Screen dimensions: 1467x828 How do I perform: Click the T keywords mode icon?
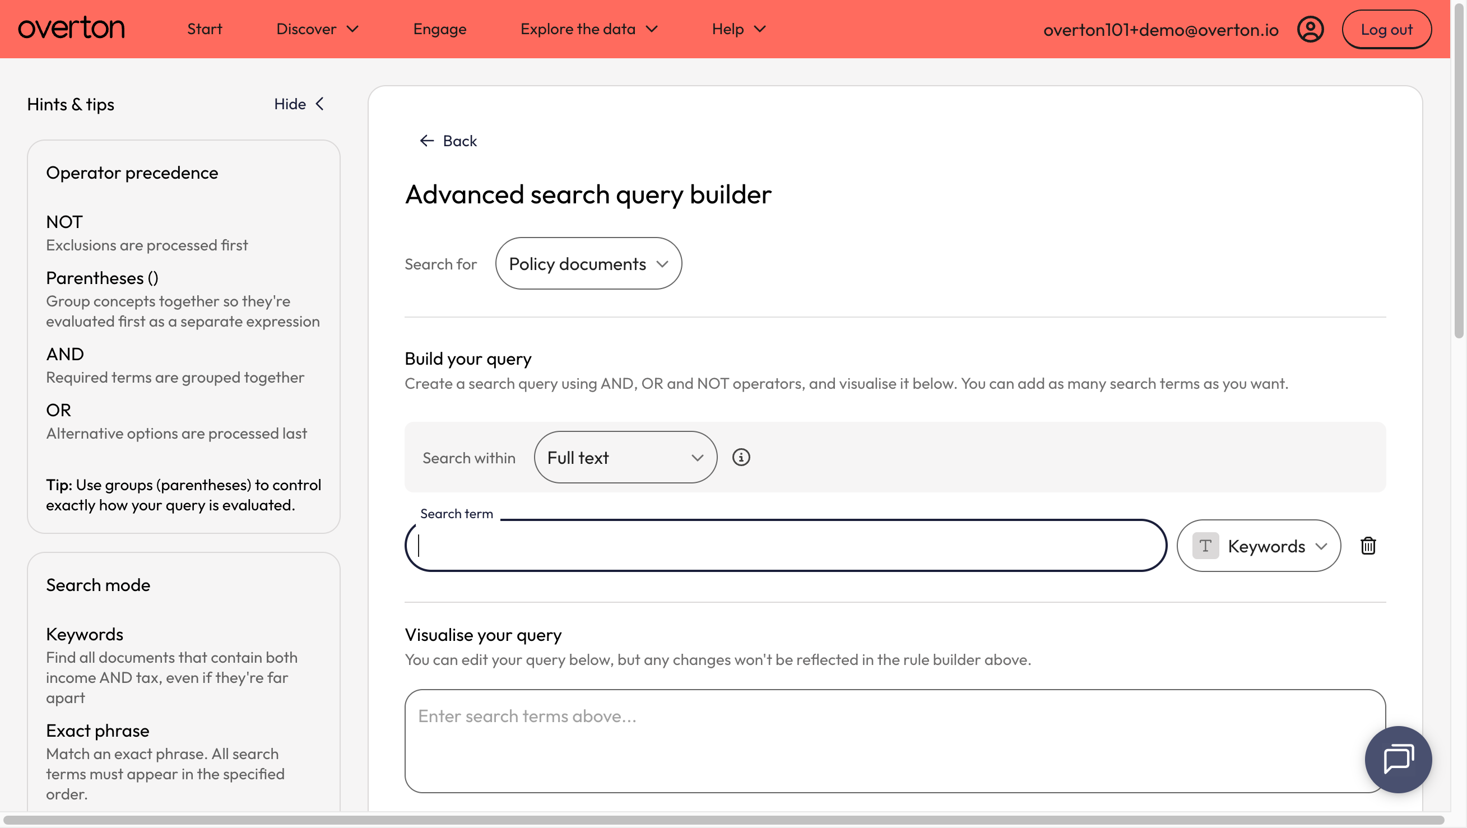click(1205, 546)
